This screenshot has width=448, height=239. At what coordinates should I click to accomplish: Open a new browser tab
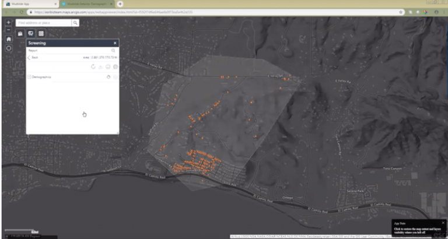120,4
